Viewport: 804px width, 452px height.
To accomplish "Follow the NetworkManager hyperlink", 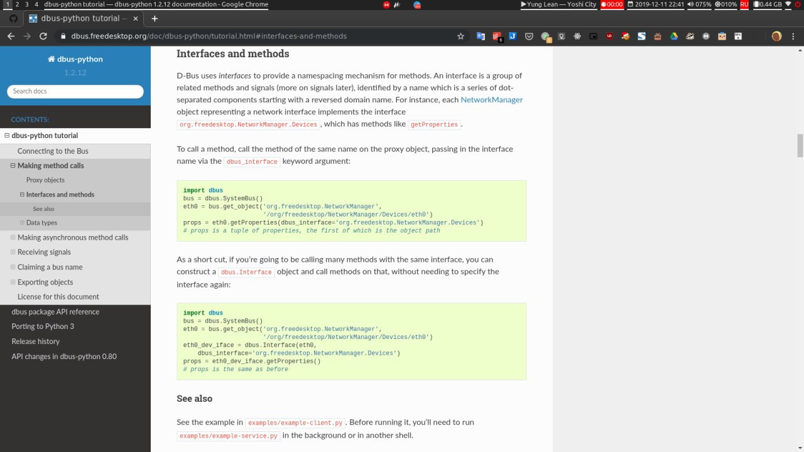I will coord(491,100).
